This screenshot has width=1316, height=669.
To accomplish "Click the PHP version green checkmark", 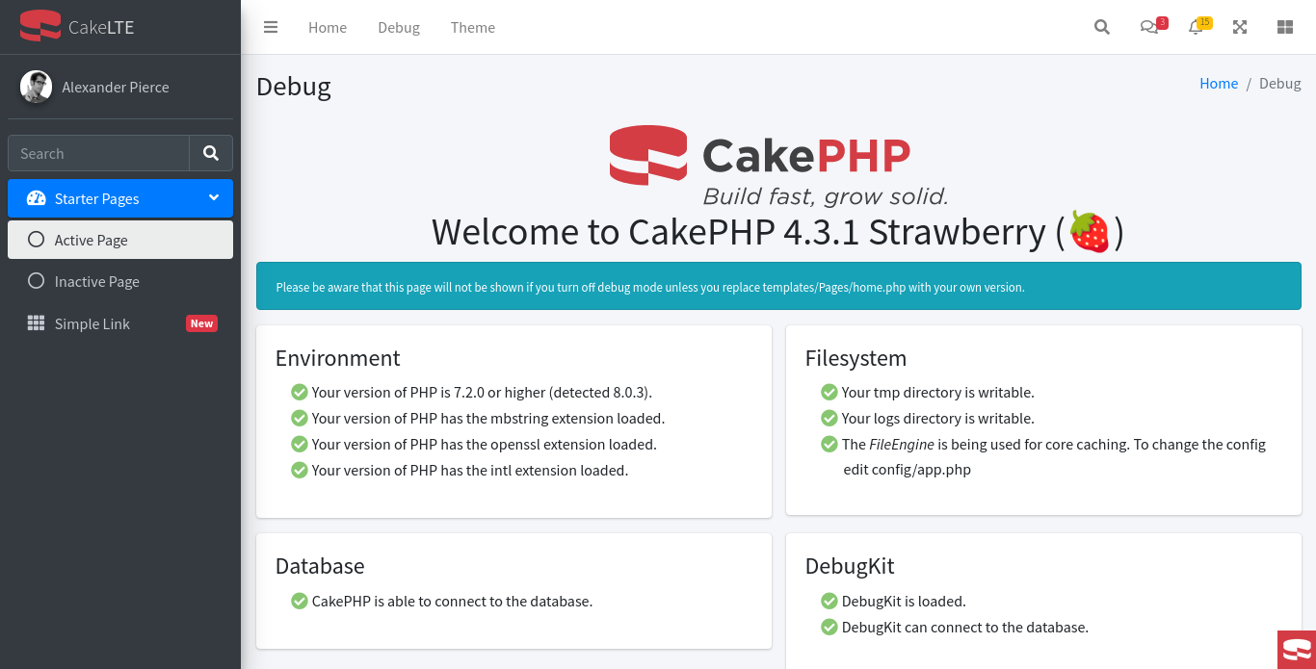I will pos(299,392).
